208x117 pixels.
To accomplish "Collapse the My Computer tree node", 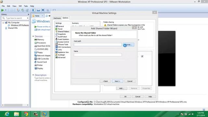I will pyautogui.click(x=3, y=23).
